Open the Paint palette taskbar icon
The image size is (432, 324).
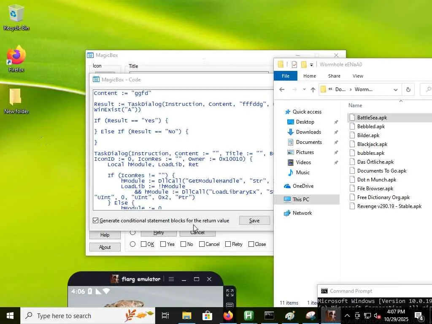290,316
